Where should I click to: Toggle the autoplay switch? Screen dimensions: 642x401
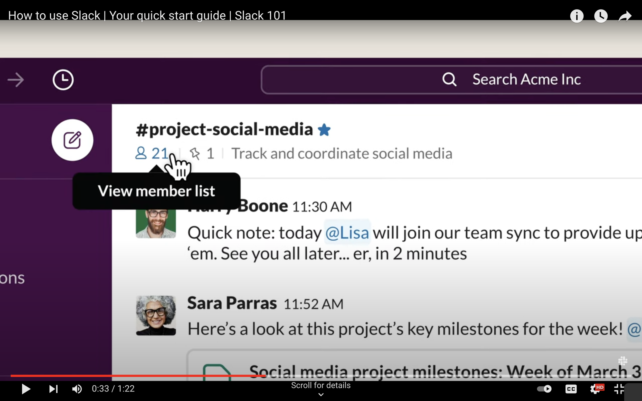(x=544, y=389)
